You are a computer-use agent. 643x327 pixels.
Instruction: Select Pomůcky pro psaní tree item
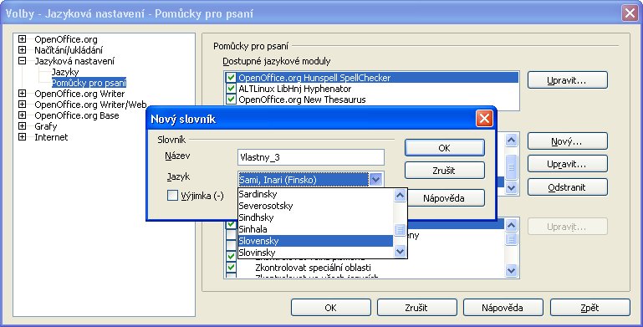click(89, 83)
